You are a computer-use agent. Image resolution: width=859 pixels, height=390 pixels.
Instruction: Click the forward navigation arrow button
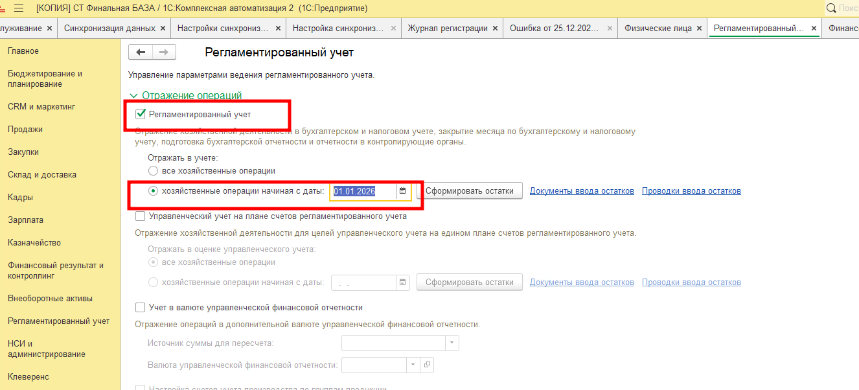pyautogui.click(x=164, y=52)
